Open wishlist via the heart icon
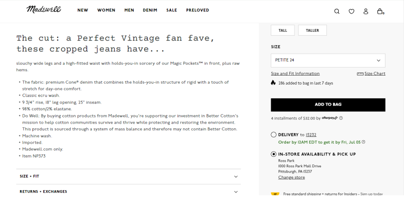The width and height of the screenshot is (404, 212). [x=352, y=11]
